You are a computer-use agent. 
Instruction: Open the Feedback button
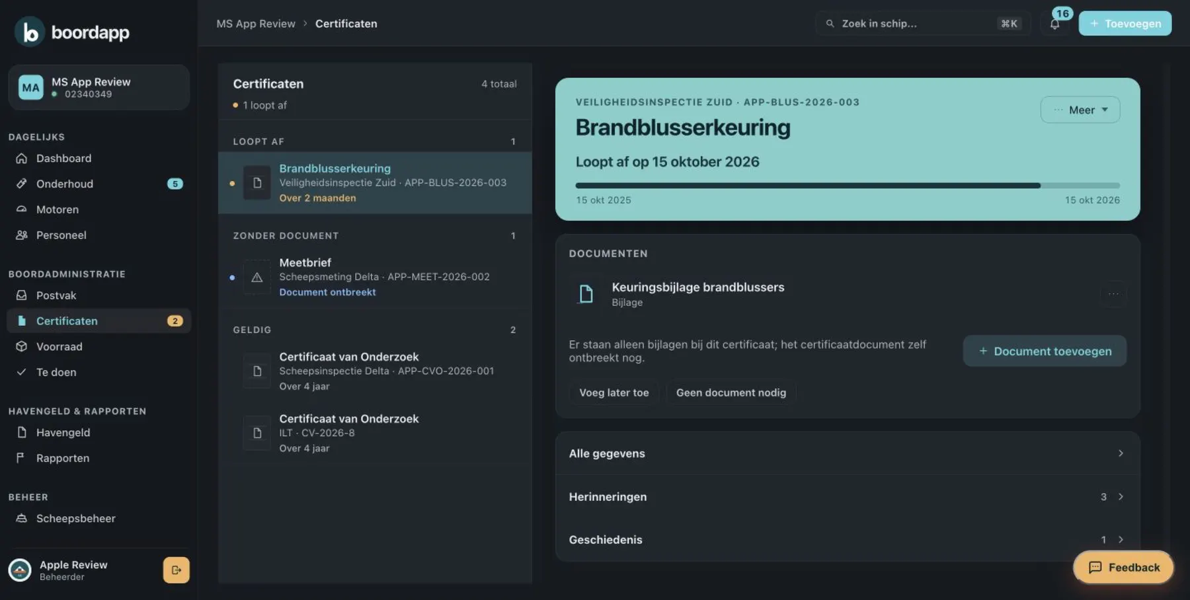(1123, 568)
